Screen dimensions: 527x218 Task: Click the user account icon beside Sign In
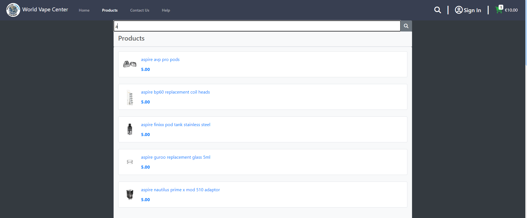[459, 10]
